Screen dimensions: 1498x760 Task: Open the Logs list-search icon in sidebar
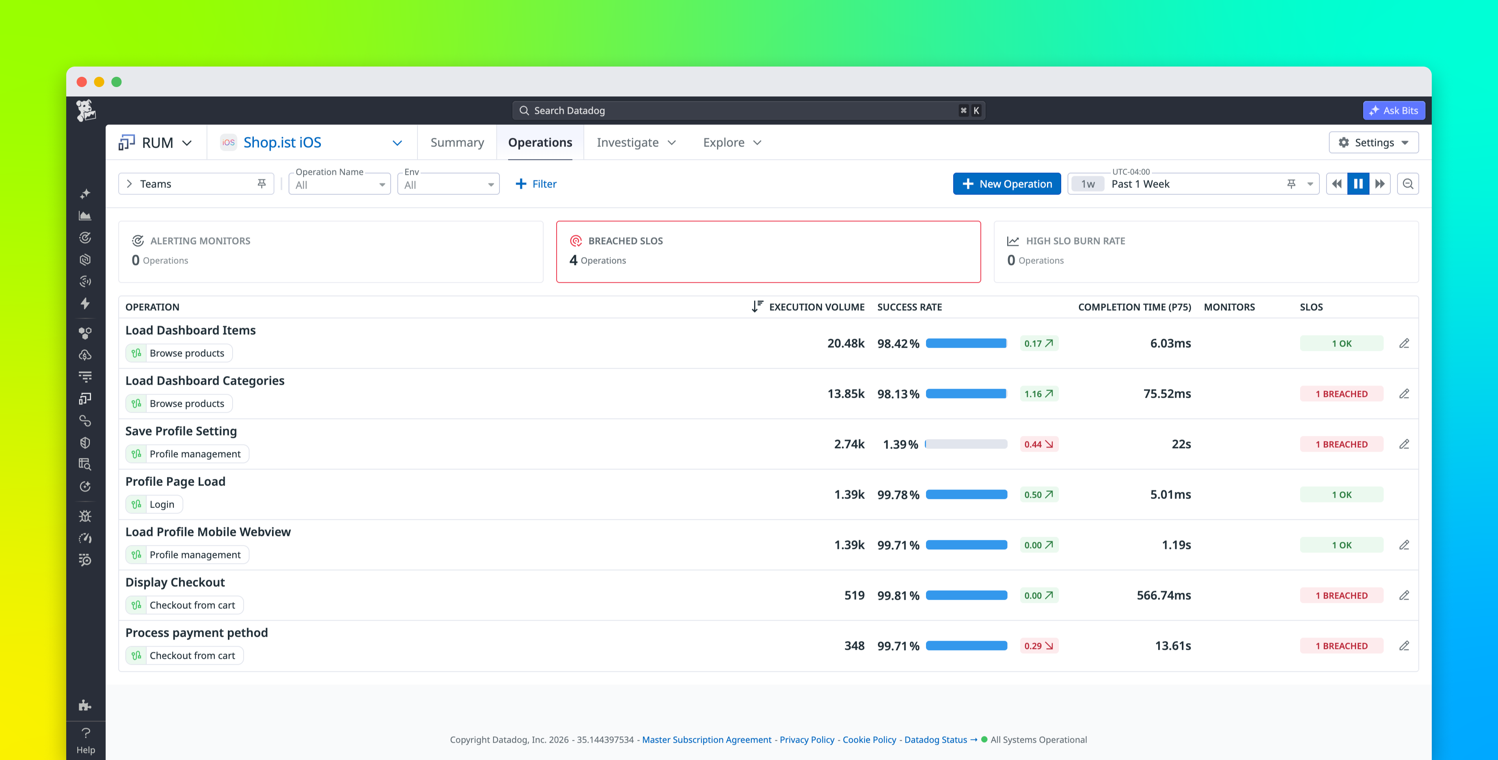86,560
